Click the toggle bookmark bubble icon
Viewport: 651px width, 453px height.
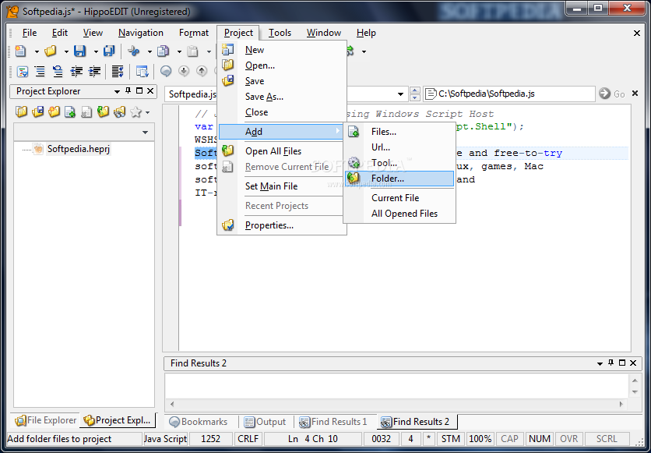click(166, 72)
